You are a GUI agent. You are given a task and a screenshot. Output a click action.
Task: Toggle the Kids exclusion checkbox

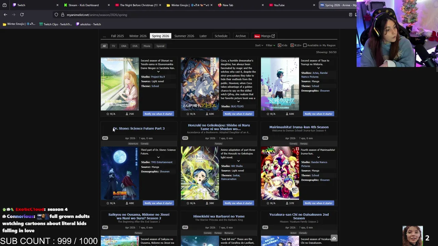(x=280, y=45)
